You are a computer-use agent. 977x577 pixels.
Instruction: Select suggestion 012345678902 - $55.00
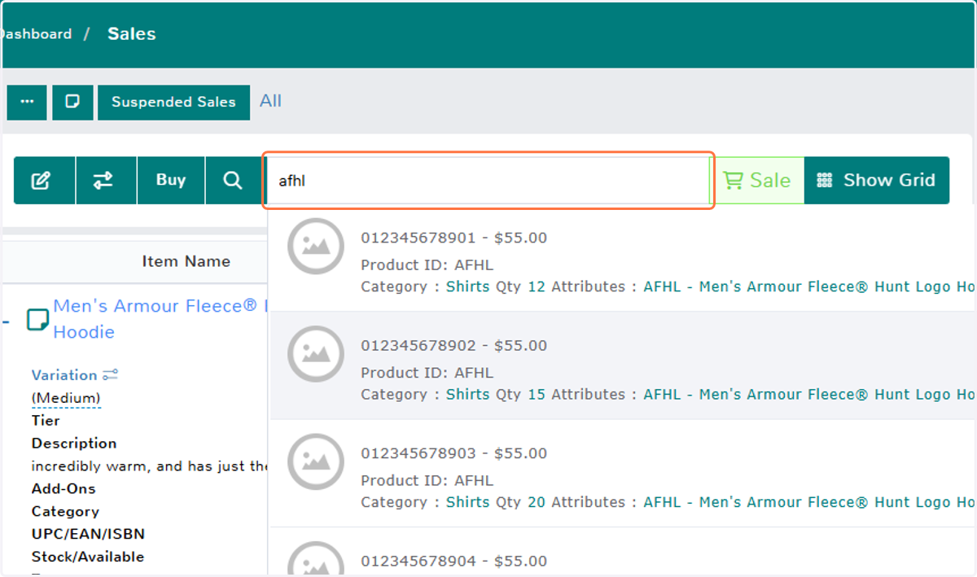pos(623,366)
